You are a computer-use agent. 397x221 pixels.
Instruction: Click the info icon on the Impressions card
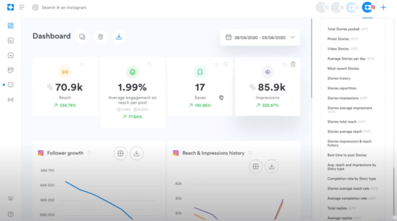coord(285,65)
